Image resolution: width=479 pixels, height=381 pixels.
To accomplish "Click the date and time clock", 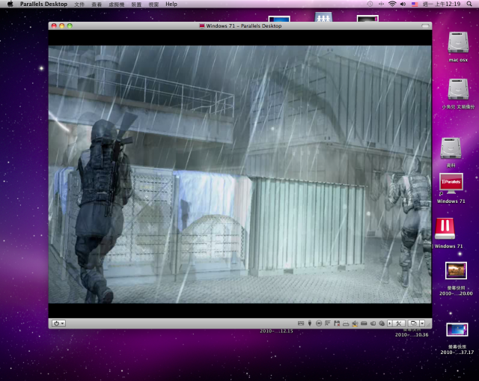I will (442, 4).
